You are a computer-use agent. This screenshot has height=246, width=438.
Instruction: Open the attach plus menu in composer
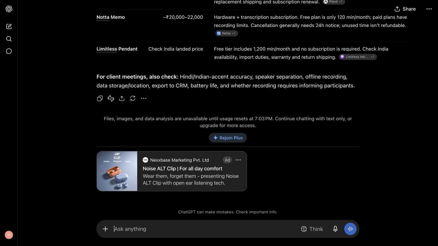click(105, 229)
